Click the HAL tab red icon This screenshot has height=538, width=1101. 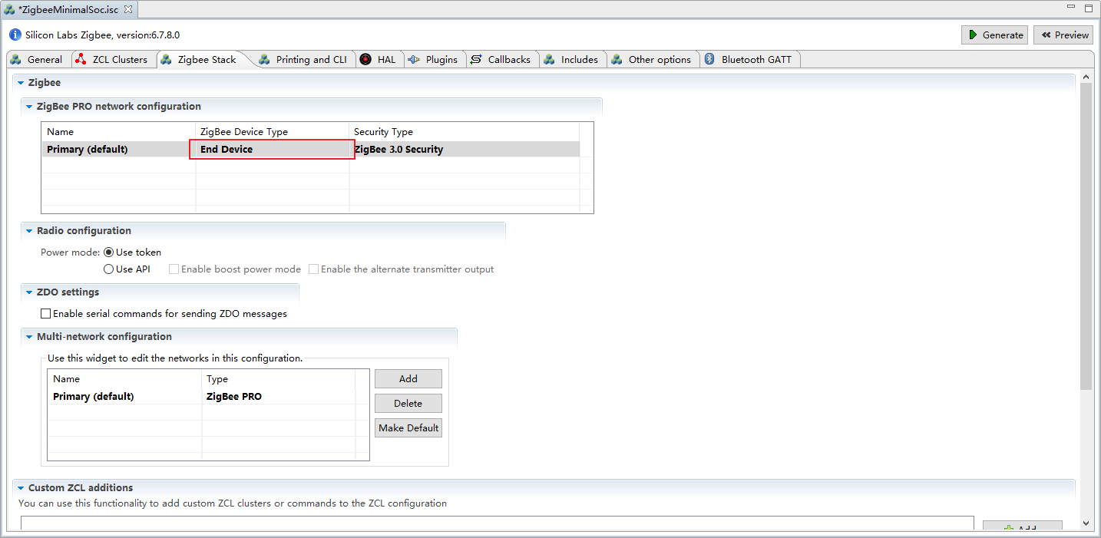tap(365, 59)
